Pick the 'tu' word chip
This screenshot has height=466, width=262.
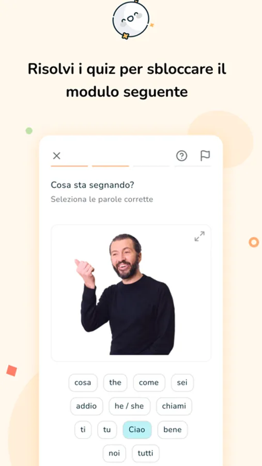107,429
